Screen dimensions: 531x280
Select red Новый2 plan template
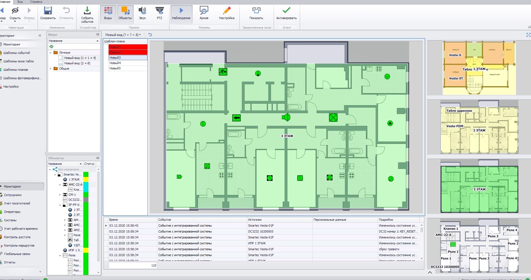128,52
